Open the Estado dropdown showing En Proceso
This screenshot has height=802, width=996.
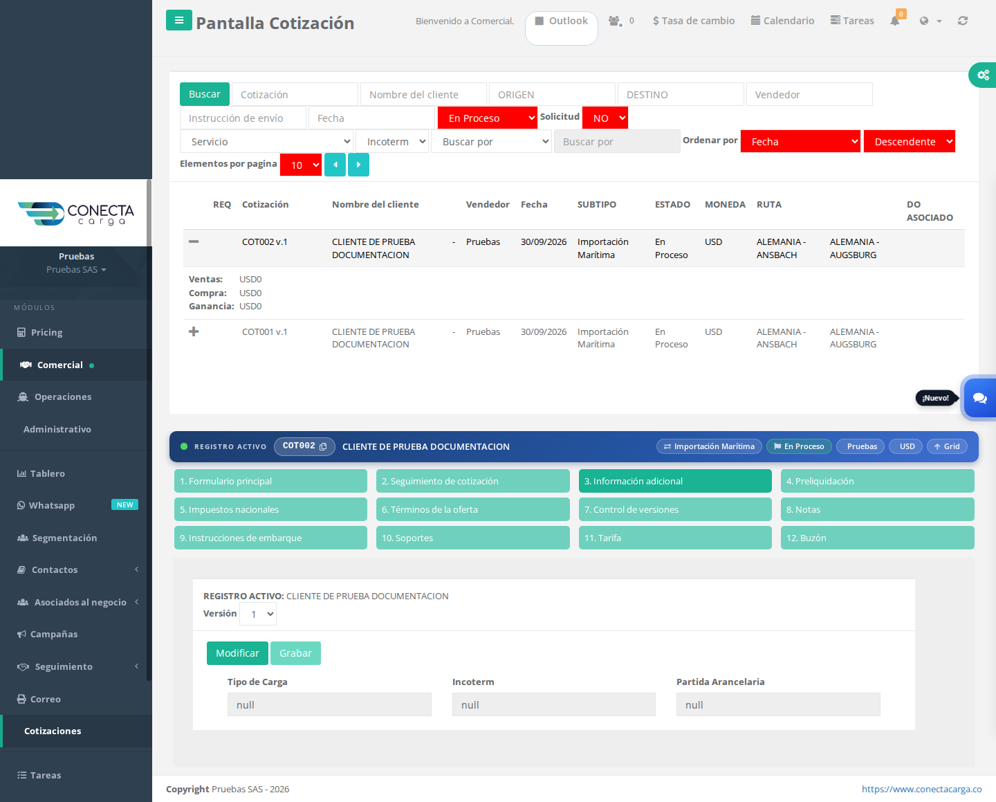(x=488, y=118)
